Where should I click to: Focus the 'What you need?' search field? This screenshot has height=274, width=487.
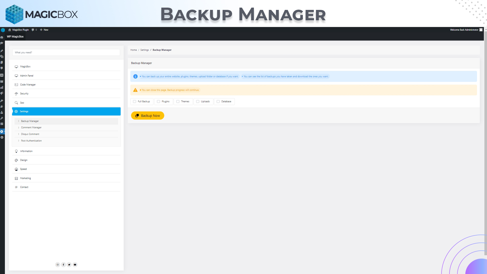click(66, 53)
